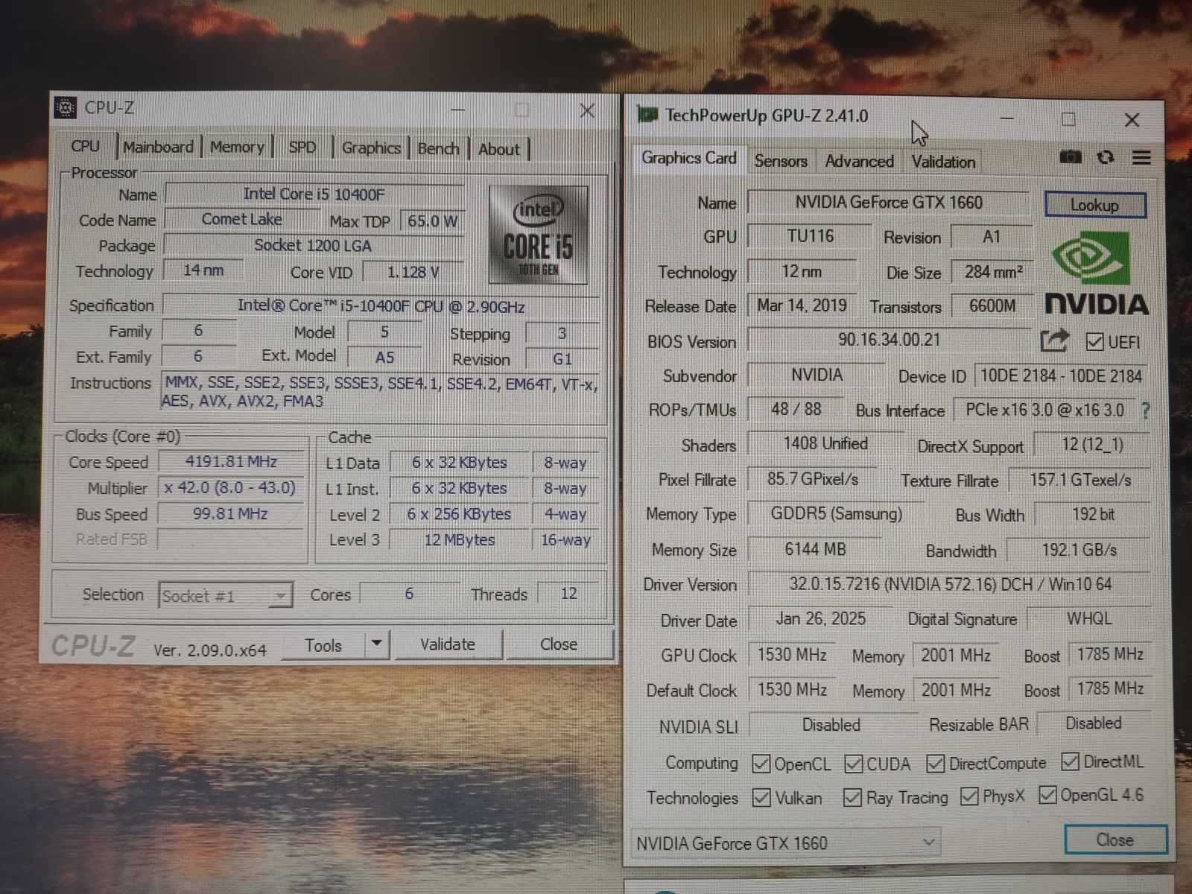Click the Memory Type value GDDR5 (Samsung)
The height and width of the screenshot is (894, 1192).
[x=836, y=514]
